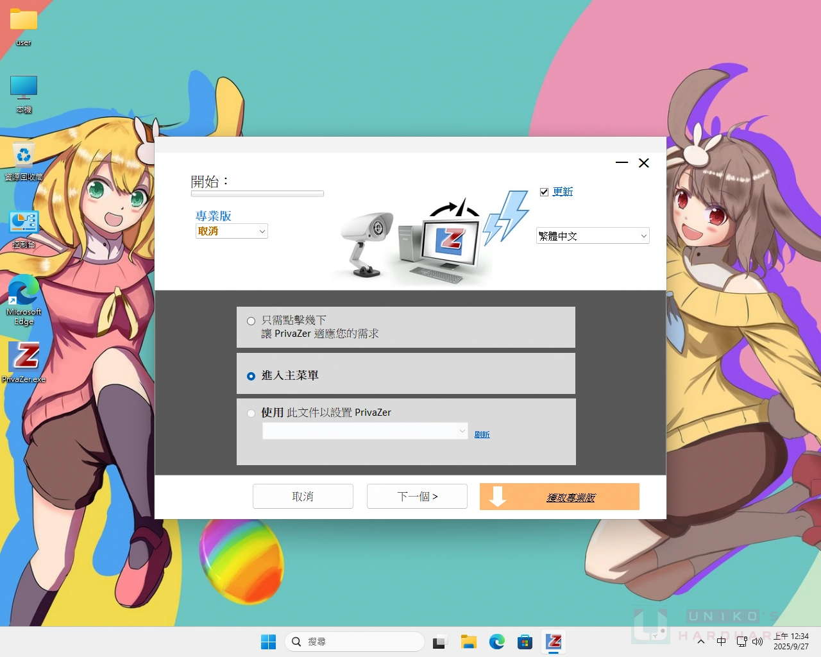Open the volume tray icon
Viewport: 821px width, 657px height.
758,642
